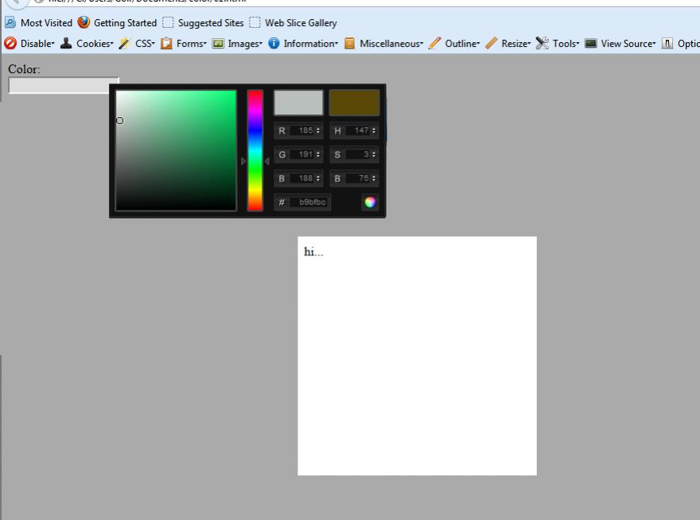Click the Miscellaneous toolbar icon
Viewport: 700px width, 520px height.
[350, 44]
